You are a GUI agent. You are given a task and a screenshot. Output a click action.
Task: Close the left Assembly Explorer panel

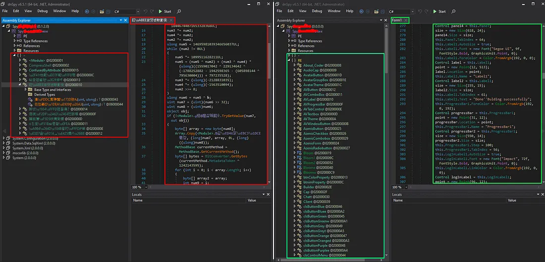(x=125, y=20)
